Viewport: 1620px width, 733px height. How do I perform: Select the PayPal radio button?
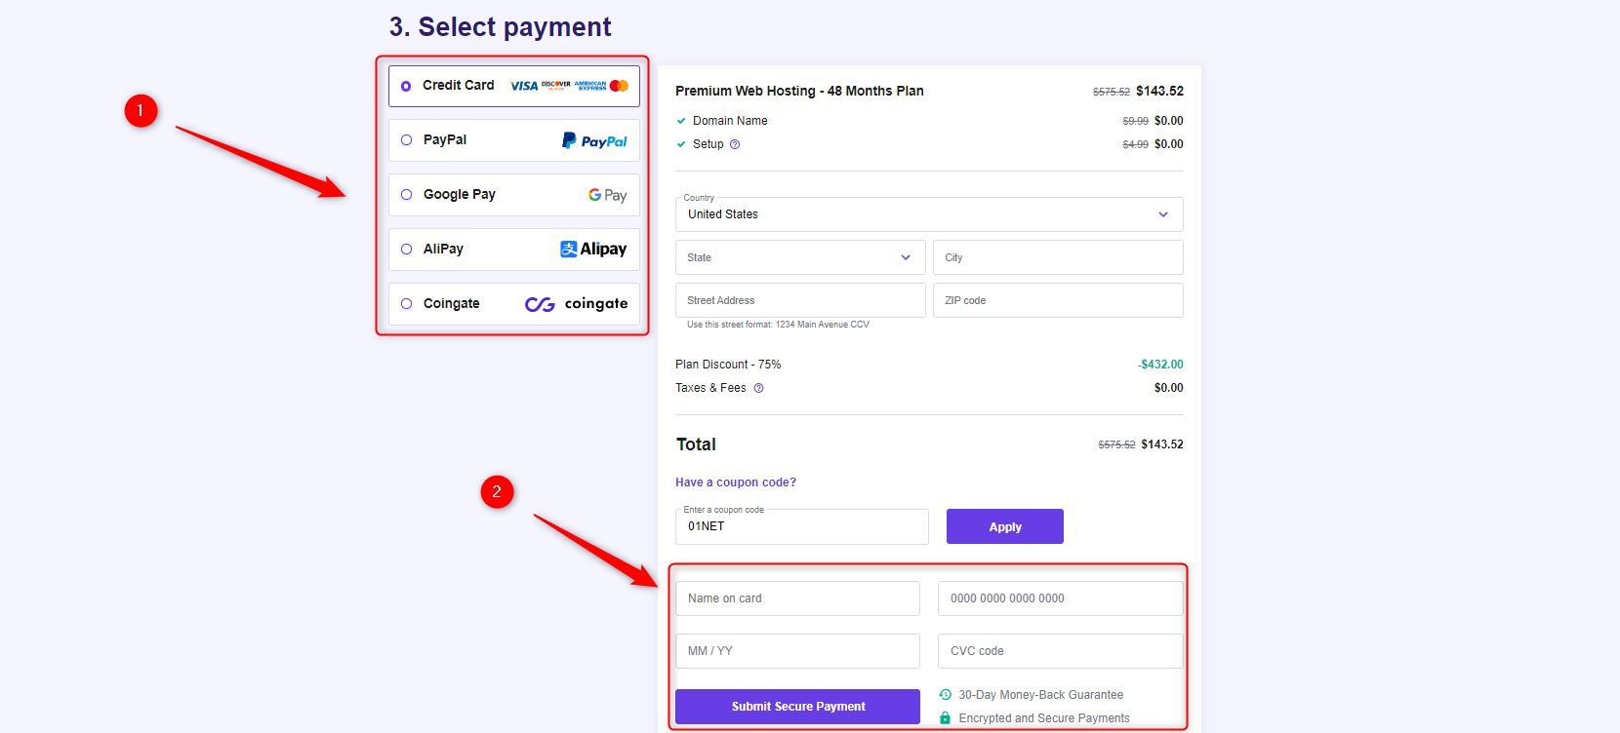pyautogui.click(x=406, y=140)
